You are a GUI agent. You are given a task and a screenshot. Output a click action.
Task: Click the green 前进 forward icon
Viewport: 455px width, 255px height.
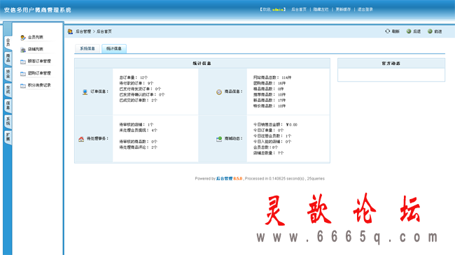tap(430, 31)
